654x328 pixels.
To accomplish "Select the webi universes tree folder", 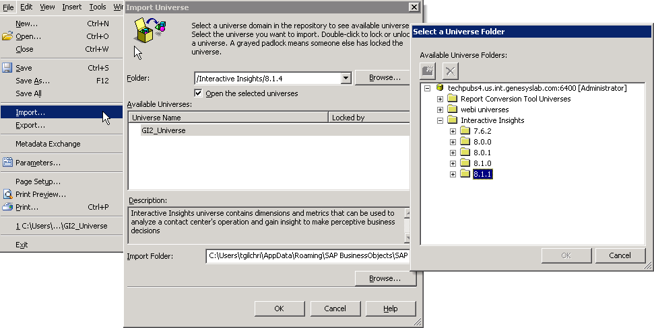I will pos(484,110).
